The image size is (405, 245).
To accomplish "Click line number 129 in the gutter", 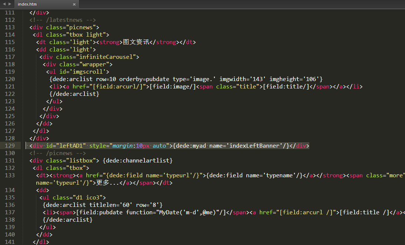I will [x=10, y=146].
